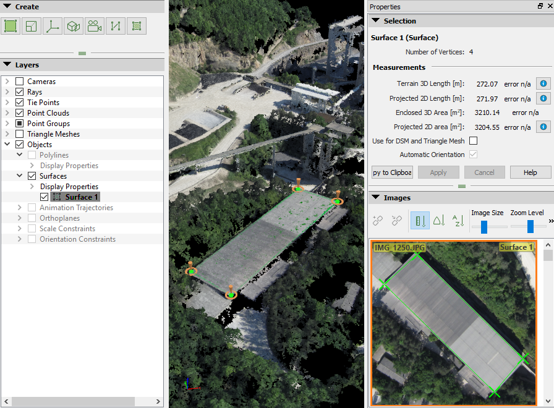Open Help from the Properties panel

531,172
